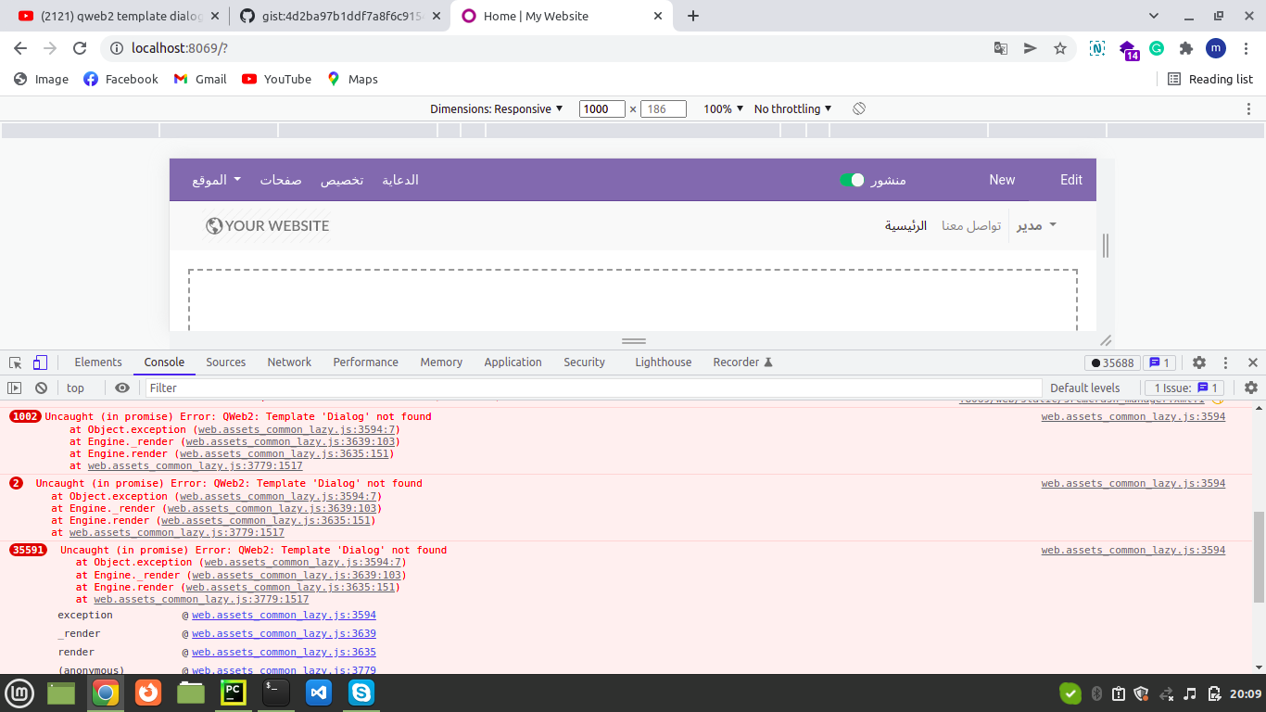Open the No throttling dropdown
Screen dimensions: 1266x712
[x=791, y=108]
